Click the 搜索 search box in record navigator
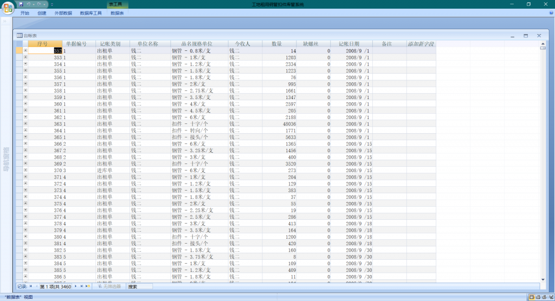The width and height of the screenshot is (555, 301). tap(139, 286)
